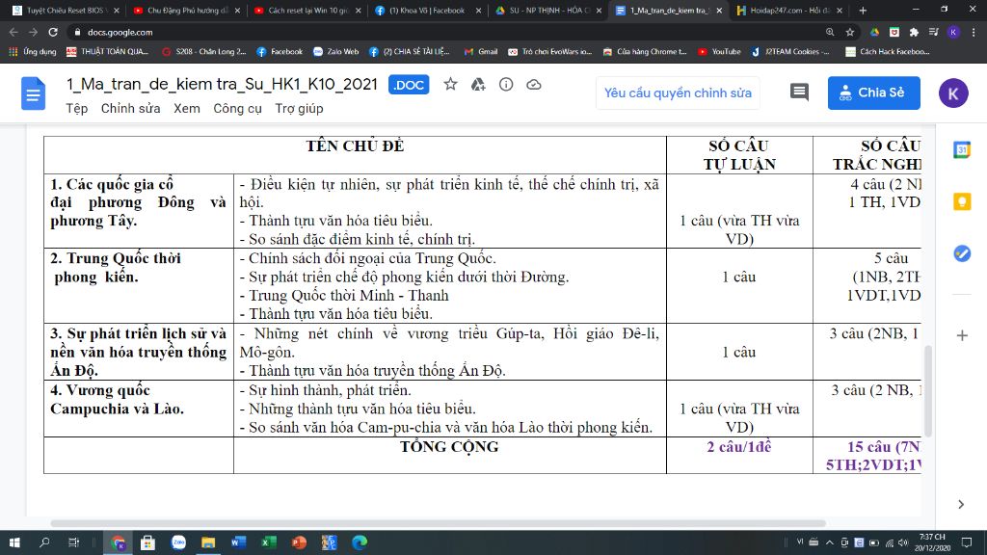This screenshot has height=555, width=987.
Task: Click the .DOC format badge
Action: [409, 85]
